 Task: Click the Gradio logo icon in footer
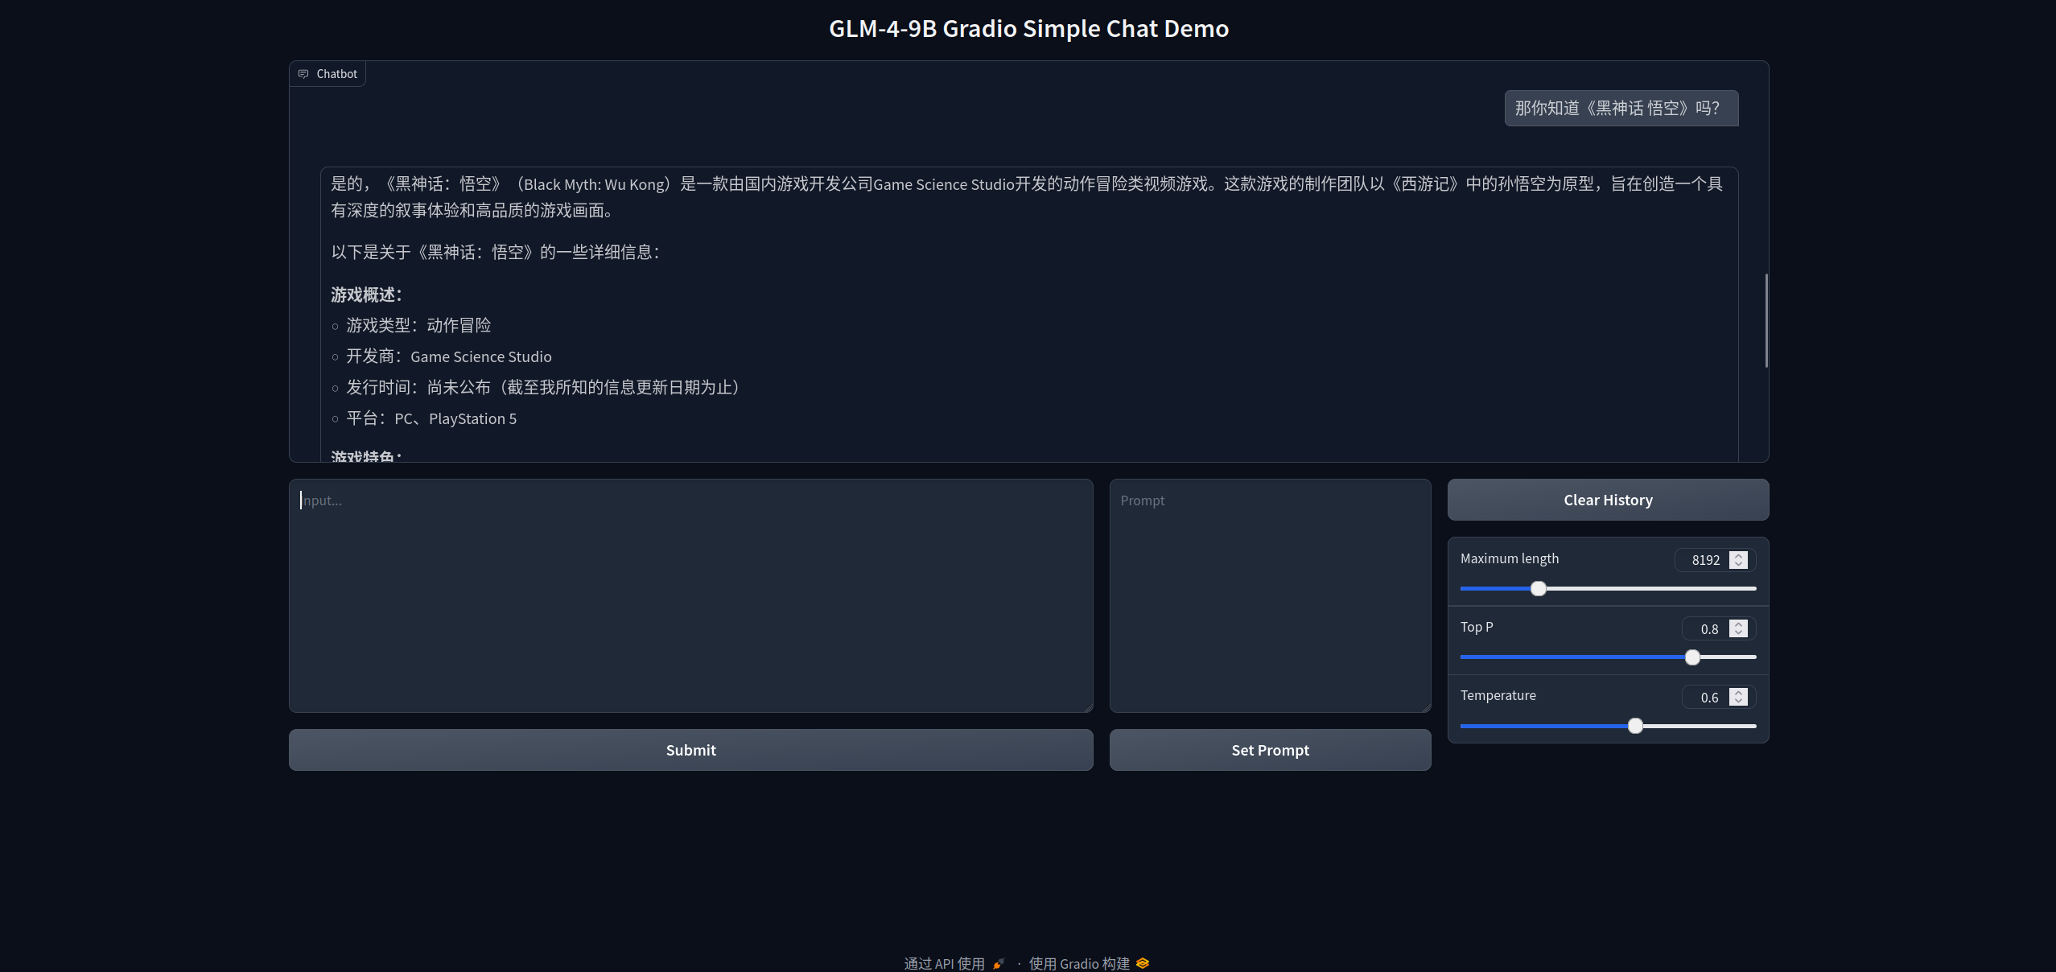[1143, 963]
